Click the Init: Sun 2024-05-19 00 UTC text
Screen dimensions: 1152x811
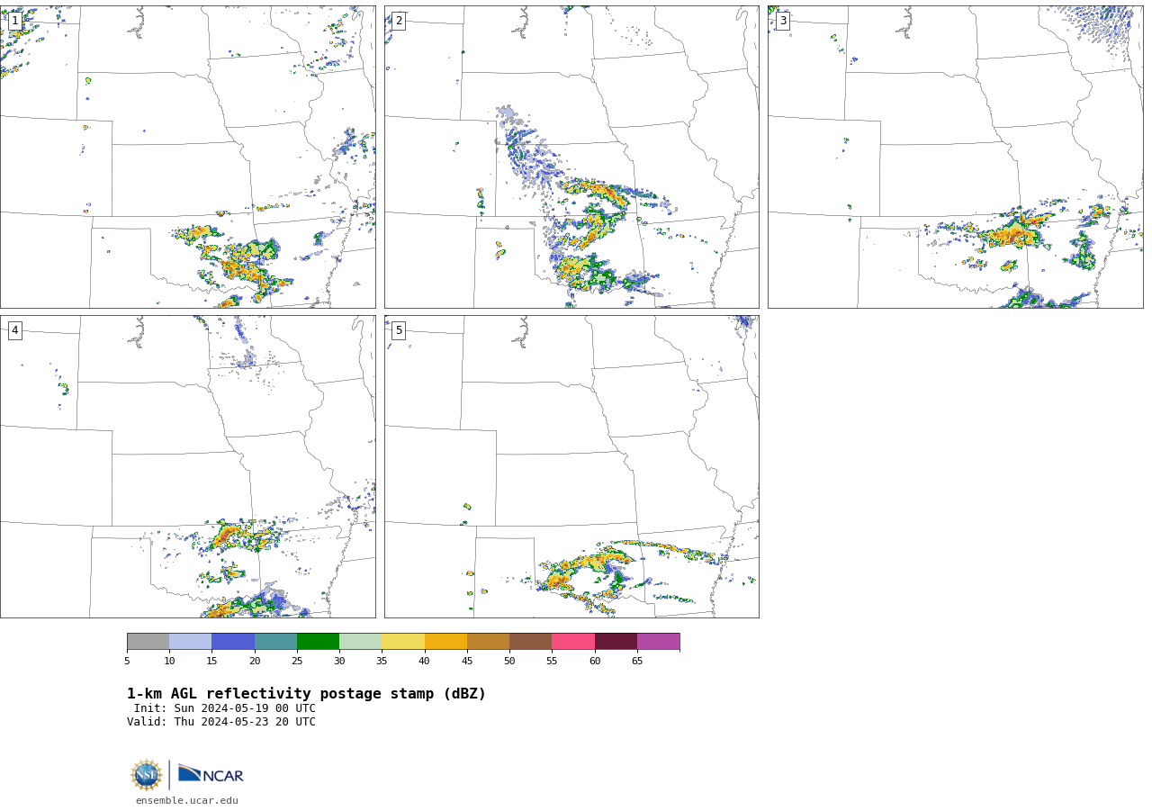point(225,708)
